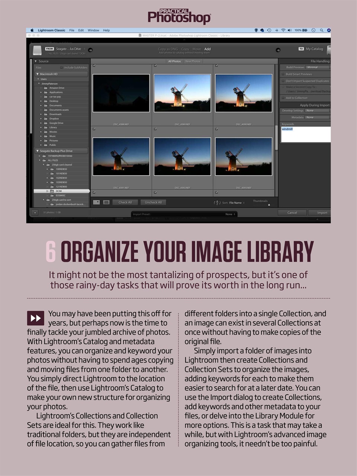Open the File menu
Viewport: 357px width, 476px height.
pyautogui.click(x=72, y=30)
